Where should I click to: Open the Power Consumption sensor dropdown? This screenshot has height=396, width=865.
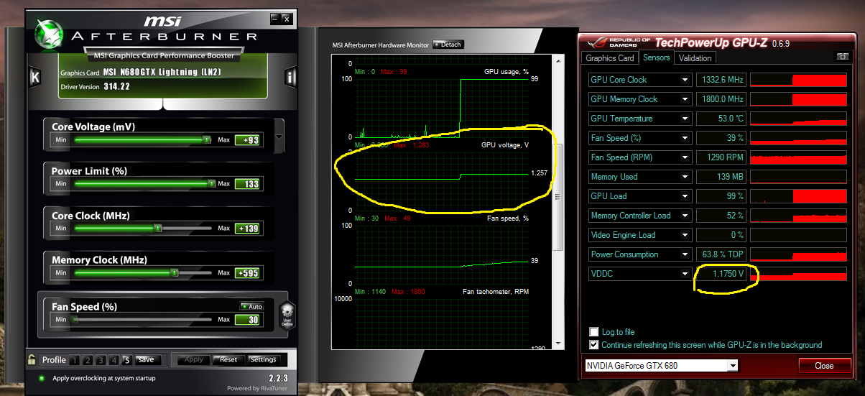click(x=685, y=254)
